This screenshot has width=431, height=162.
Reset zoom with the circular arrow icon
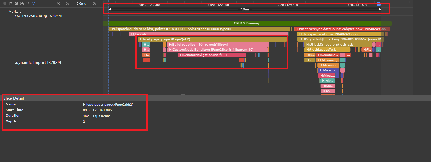(x=59, y=3)
